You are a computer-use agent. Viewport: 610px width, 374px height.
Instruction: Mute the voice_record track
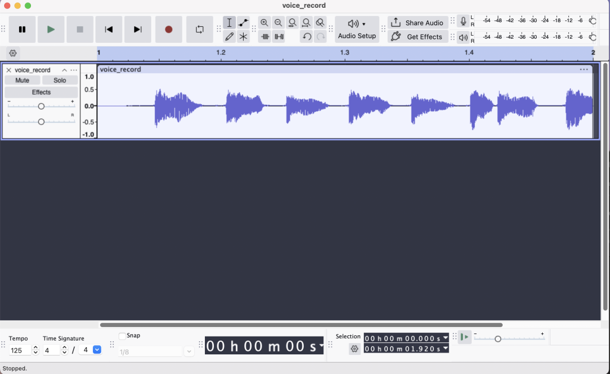(x=22, y=80)
